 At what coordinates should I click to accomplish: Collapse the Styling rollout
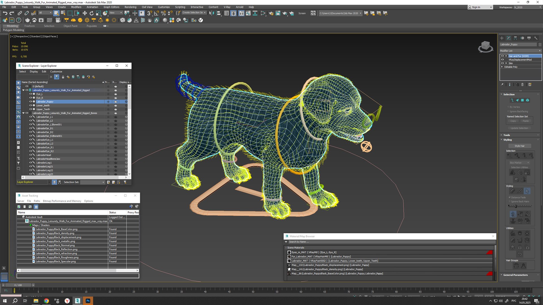coord(507,140)
